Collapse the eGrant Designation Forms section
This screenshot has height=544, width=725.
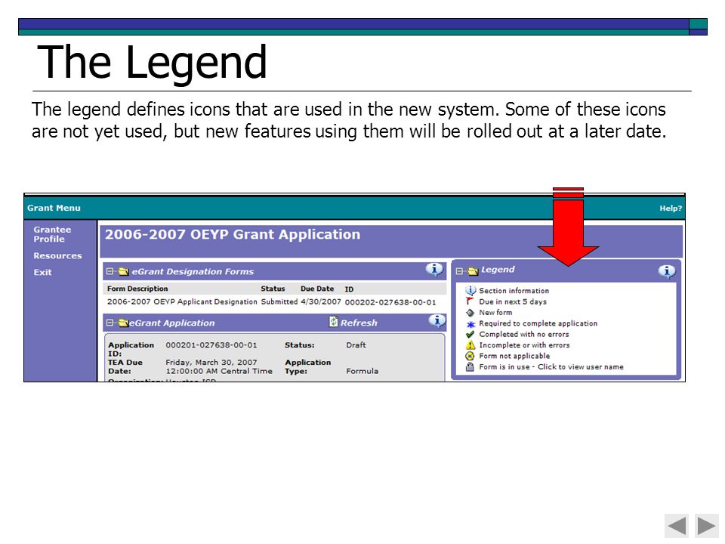coord(110,271)
